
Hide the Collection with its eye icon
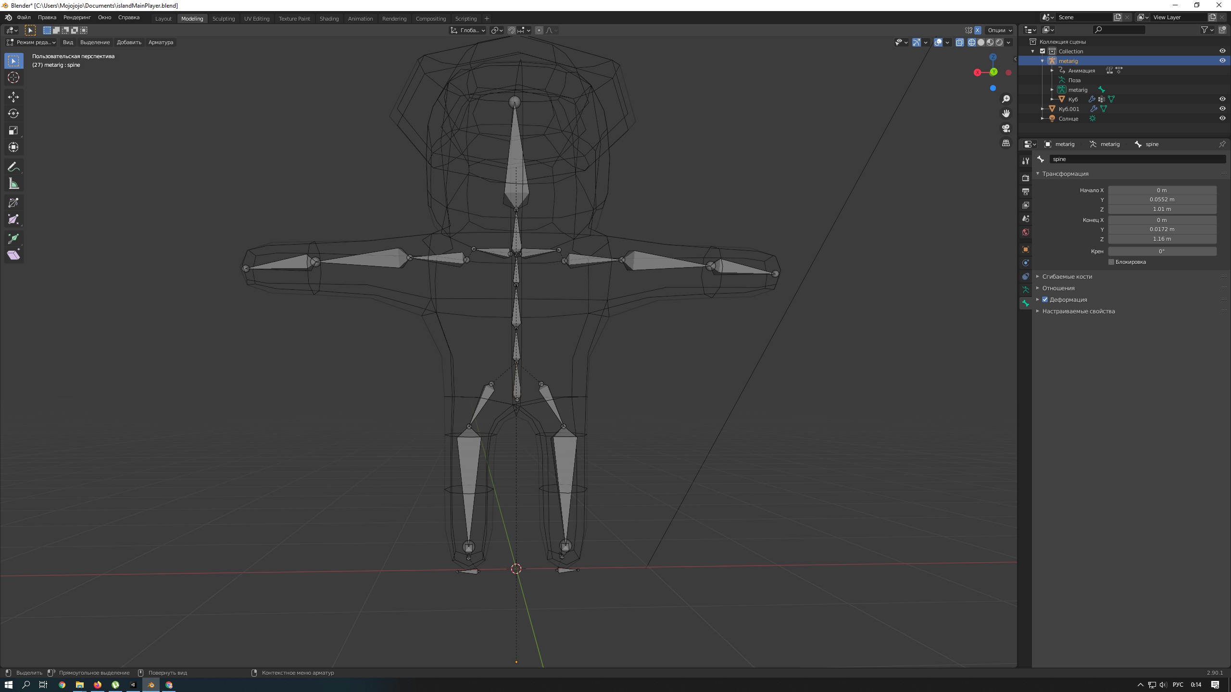point(1222,51)
